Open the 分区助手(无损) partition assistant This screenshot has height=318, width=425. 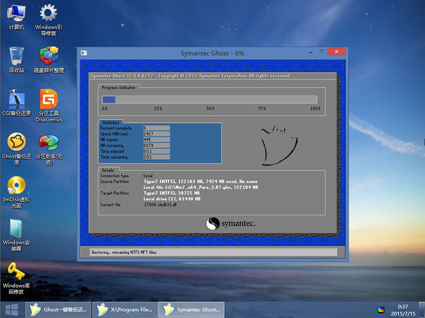(49, 142)
